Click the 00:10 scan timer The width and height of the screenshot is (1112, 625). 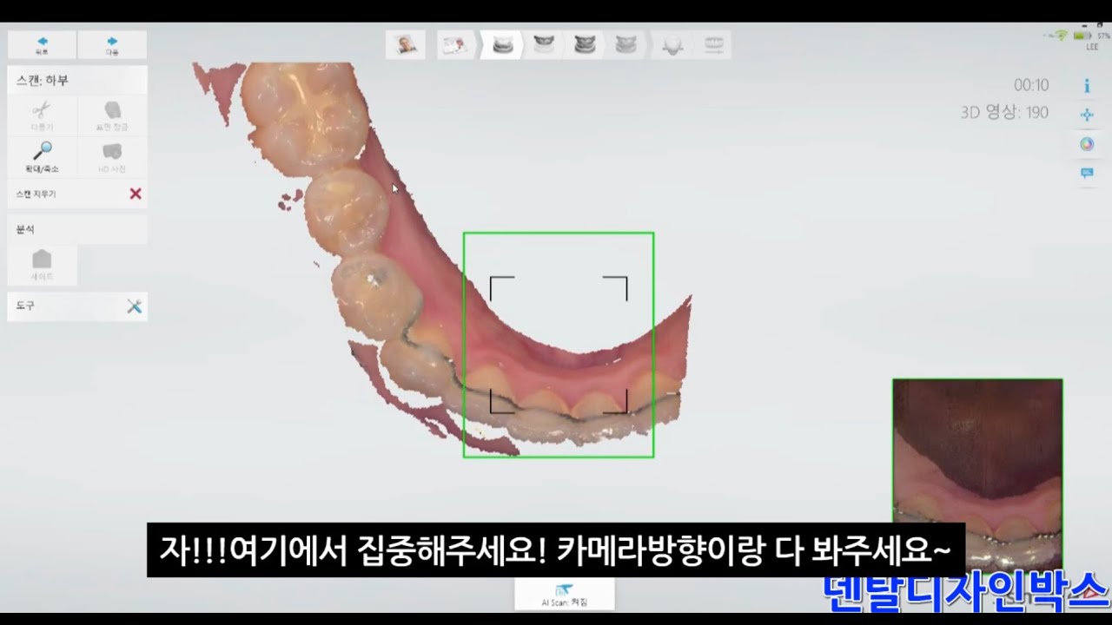click(1031, 85)
